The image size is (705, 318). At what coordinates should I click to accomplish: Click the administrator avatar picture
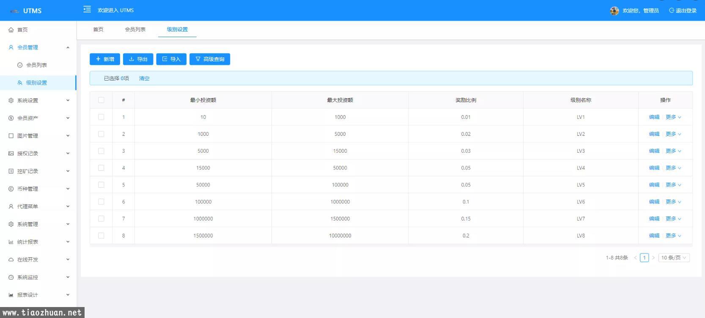click(614, 11)
